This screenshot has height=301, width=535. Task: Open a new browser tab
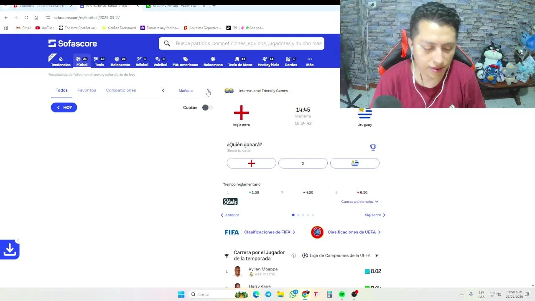(214, 6)
